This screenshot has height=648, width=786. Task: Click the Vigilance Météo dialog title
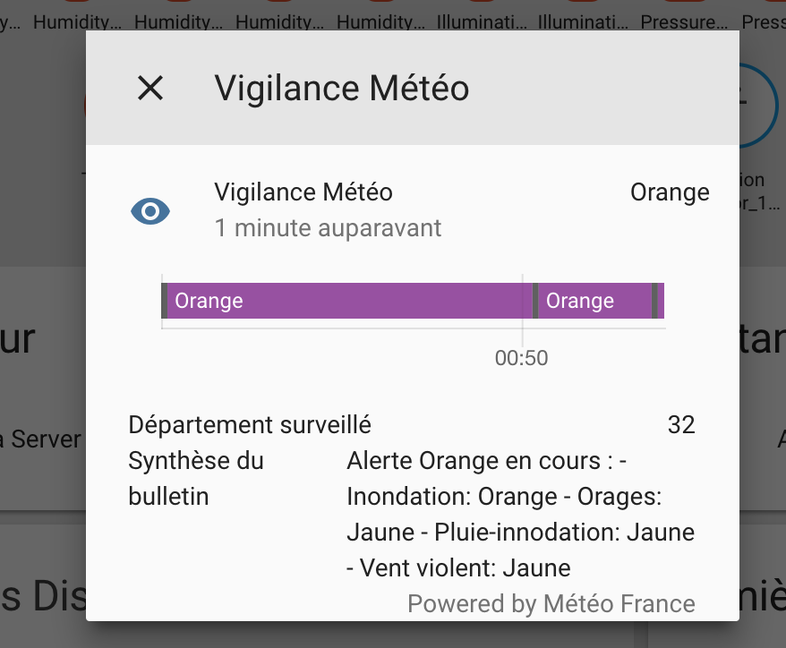point(341,88)
